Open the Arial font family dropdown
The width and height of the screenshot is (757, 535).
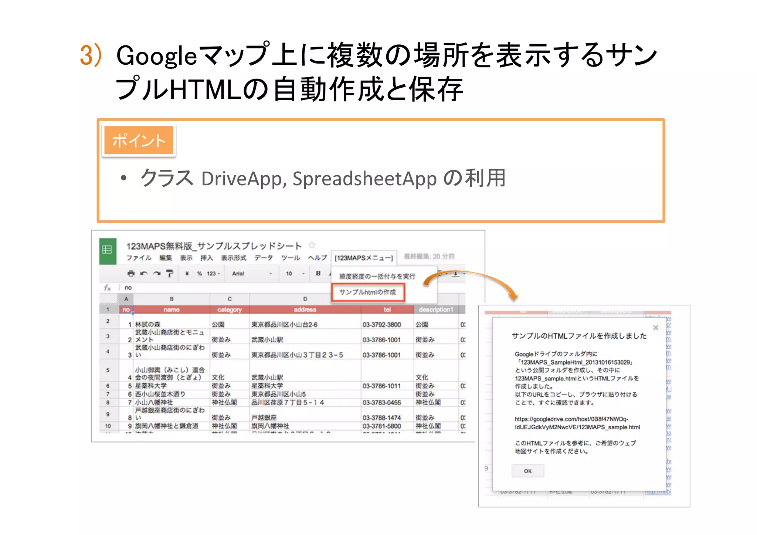(x=252, y=274)
